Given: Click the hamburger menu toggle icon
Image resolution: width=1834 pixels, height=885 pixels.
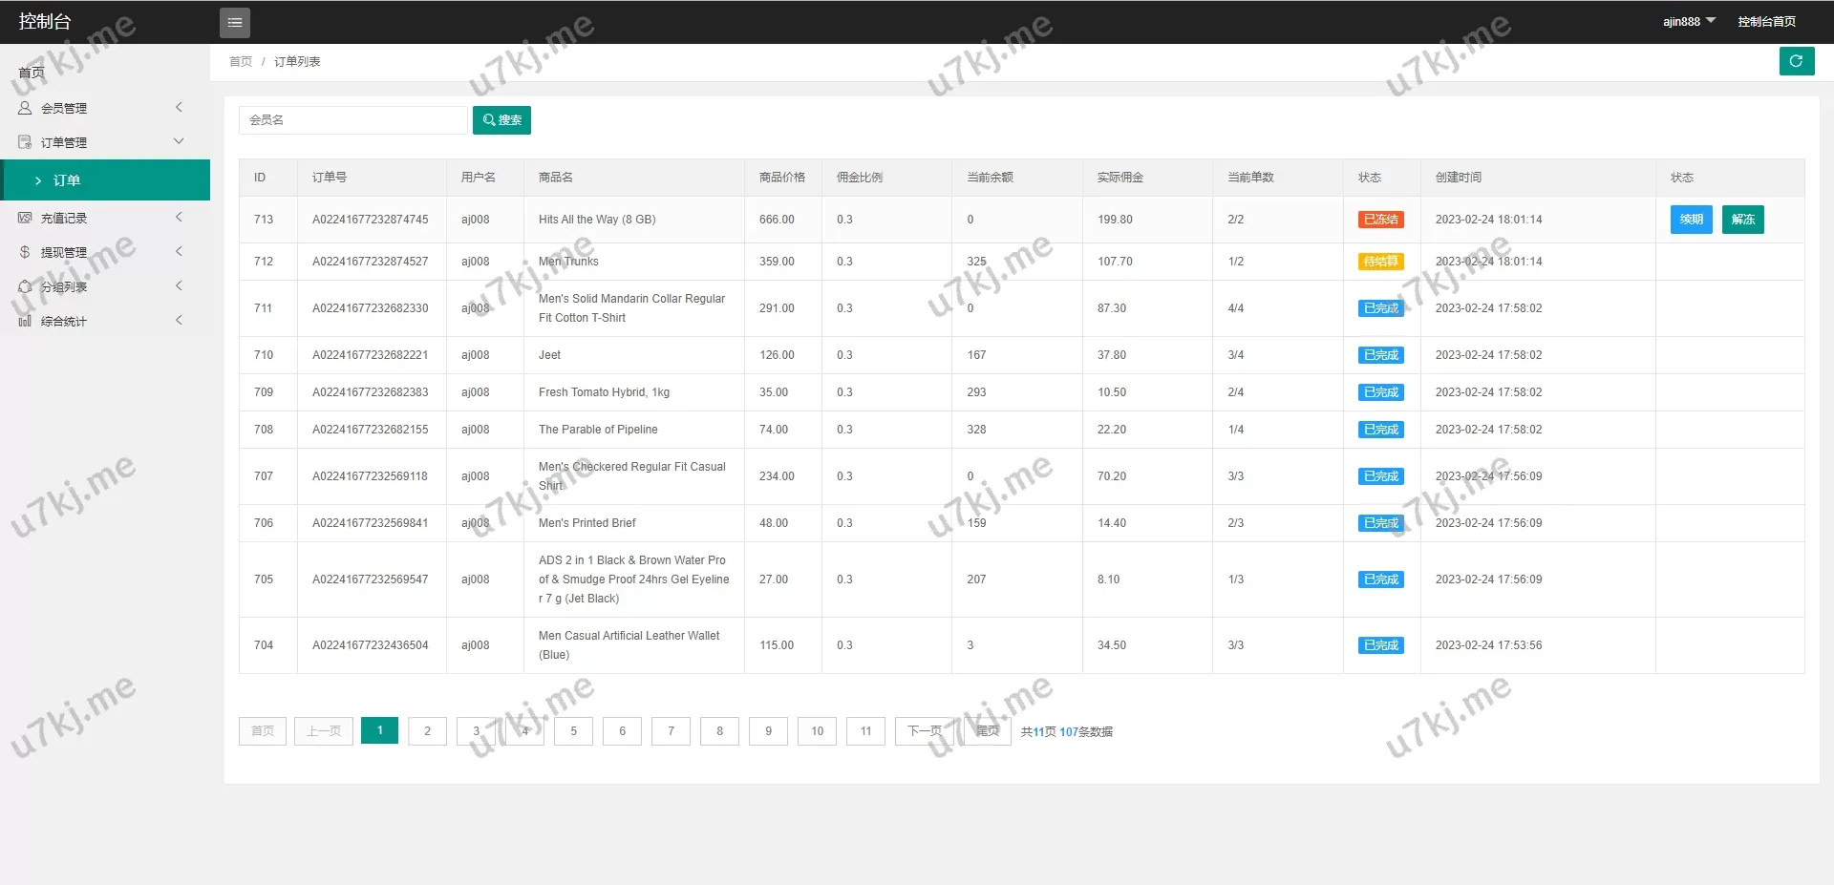Looking at the screenshot, I should pos(234,22).
